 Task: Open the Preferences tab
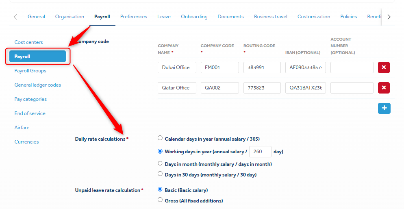click(x=134, y=17)
